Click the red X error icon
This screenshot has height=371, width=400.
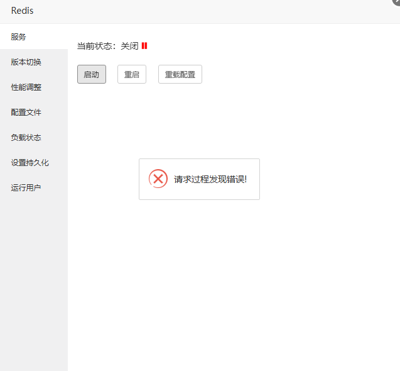(x=158, y=179)
